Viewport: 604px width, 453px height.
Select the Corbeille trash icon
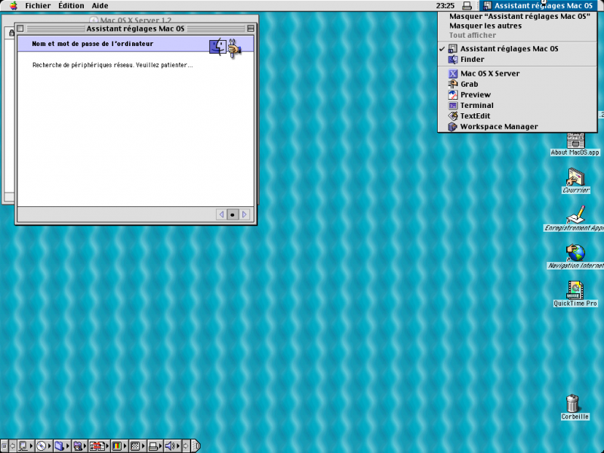pos(574,407)
